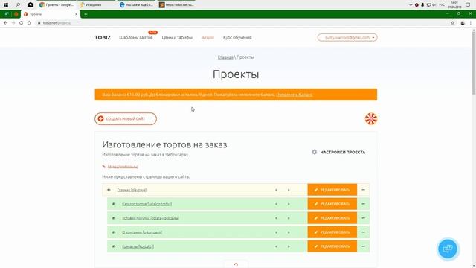Click first small icon in Главная row
476x268 pixels.
pos(276,190)
